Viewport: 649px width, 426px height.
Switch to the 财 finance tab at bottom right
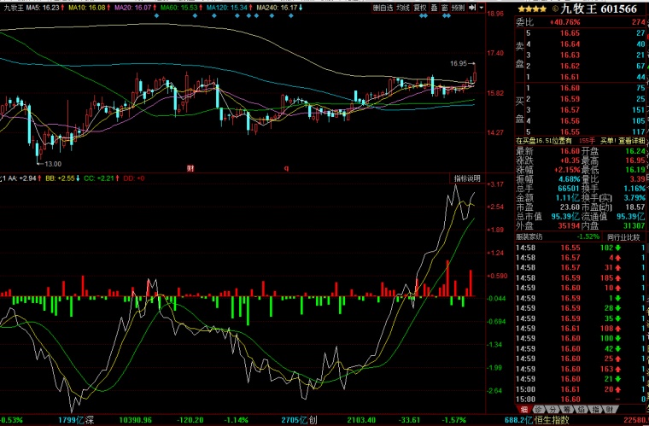(610, 410)
